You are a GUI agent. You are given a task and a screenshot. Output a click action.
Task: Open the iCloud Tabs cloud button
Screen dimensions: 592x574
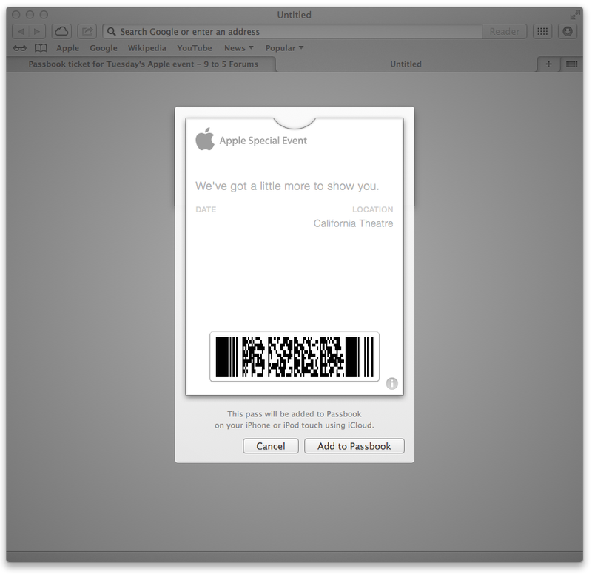click(x=61, y=31)
